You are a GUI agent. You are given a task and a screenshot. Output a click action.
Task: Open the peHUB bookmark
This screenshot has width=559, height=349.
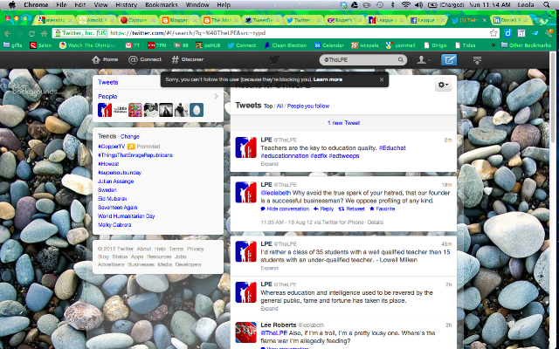pos(208,45)
